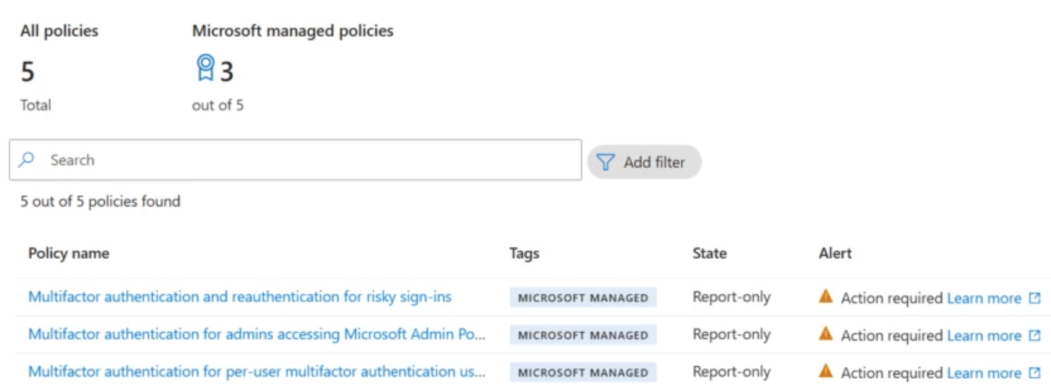Click the magnifier icon in the search box
Image resolution: width=1051 pixels, height=386 pixels.
[x=27, y=160]
